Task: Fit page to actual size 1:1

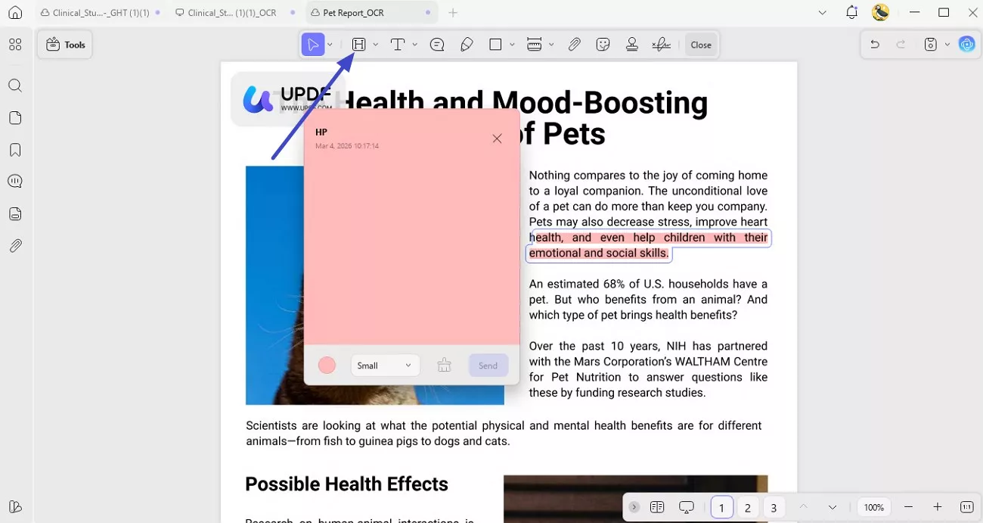Action: pyautogui.click(x=966, y=507)
